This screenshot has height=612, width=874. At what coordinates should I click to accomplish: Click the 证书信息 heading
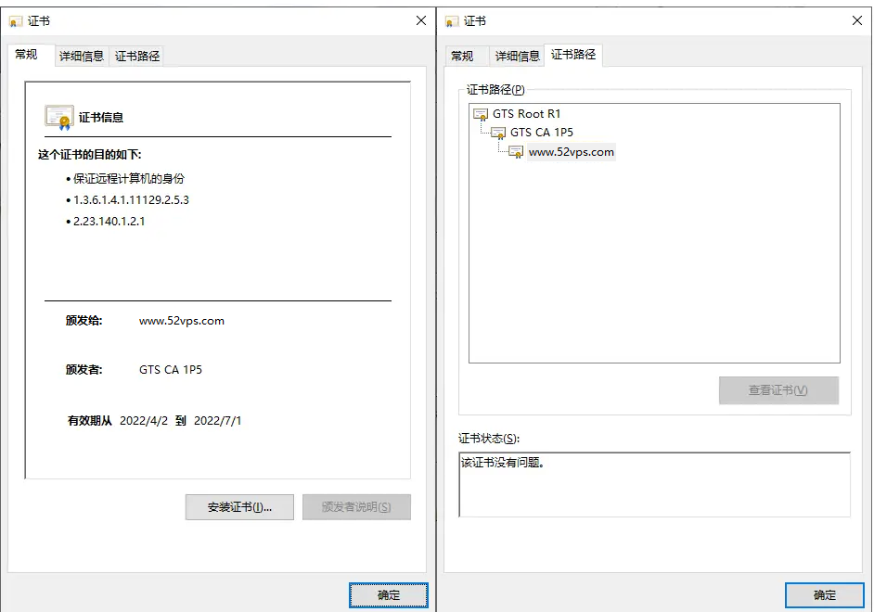click(101, 118)
